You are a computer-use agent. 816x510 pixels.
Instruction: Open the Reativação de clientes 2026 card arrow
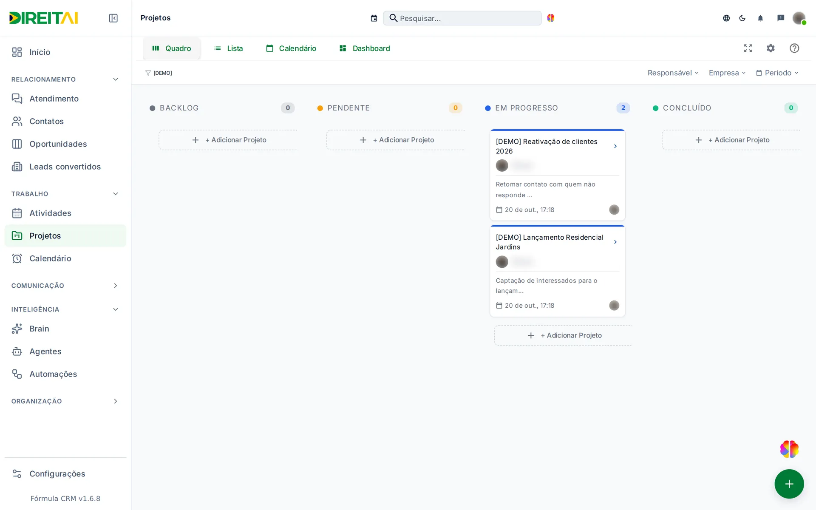(615, 146)
